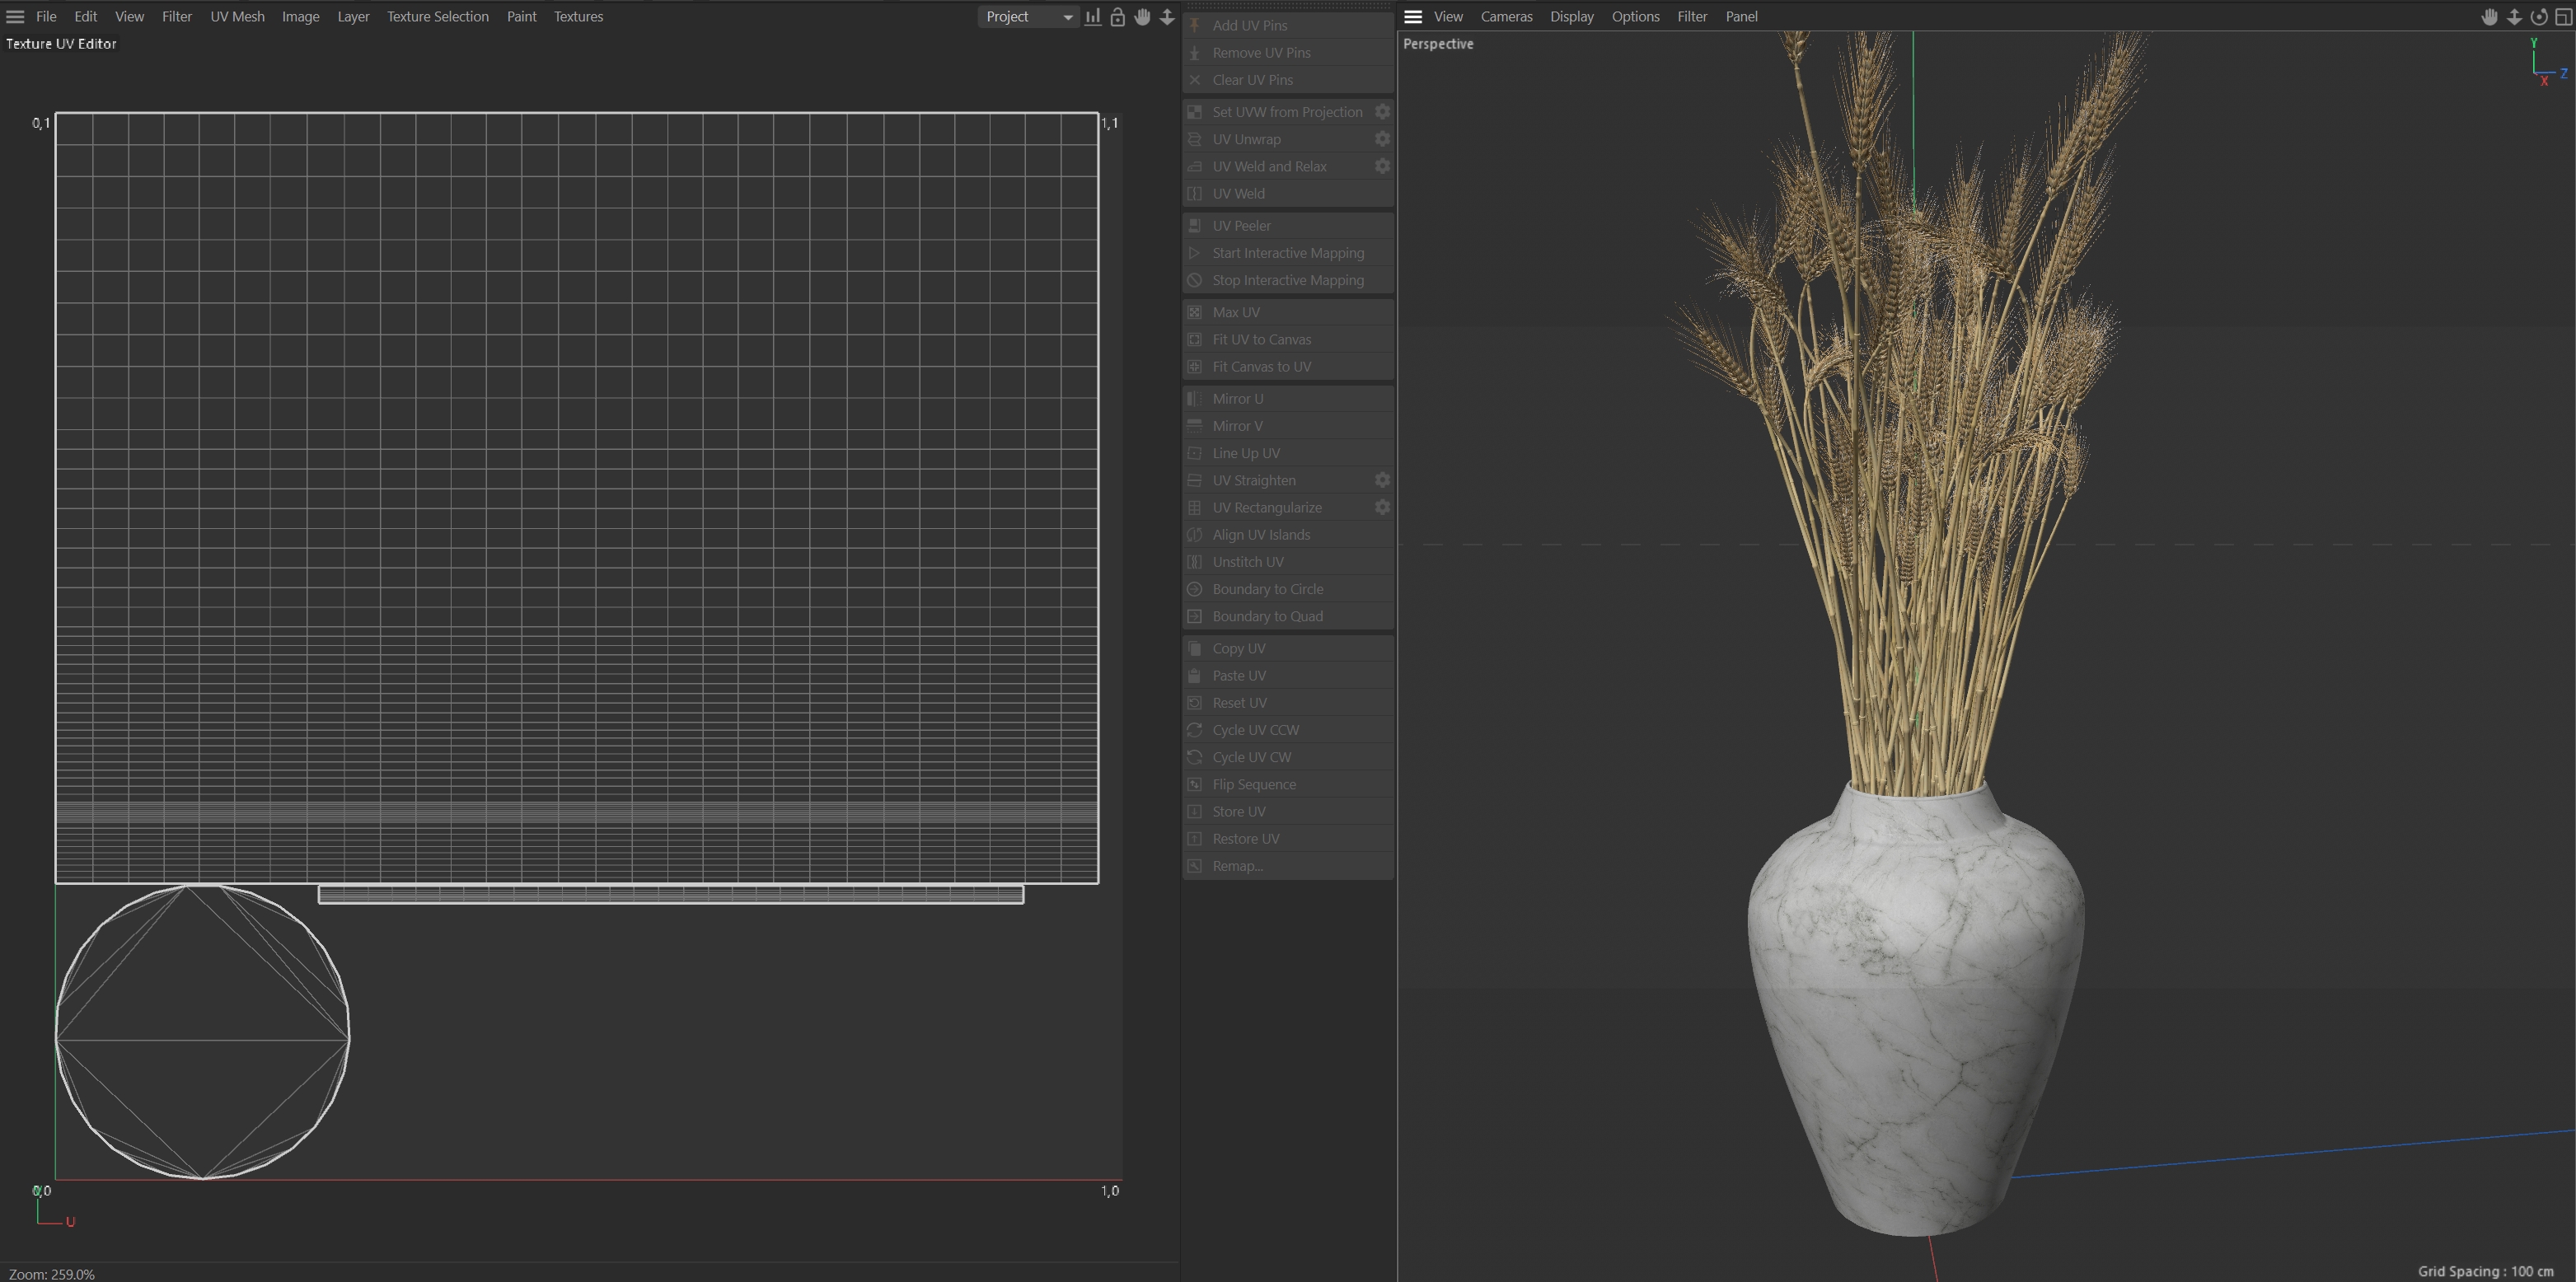
Task: Click the toggle active view layout icon
Action: 2563,17
